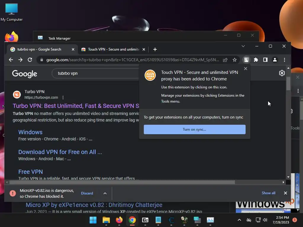Reload the Google search page

[x=30, y=60]
